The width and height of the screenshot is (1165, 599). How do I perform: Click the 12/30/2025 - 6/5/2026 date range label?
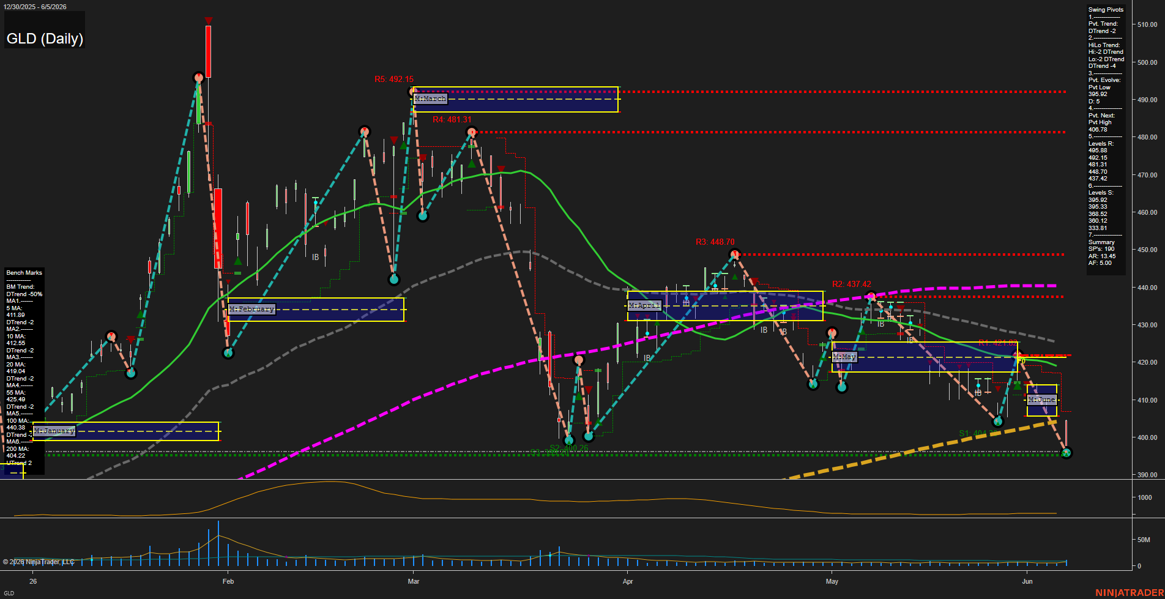click(x=35, y=7)
